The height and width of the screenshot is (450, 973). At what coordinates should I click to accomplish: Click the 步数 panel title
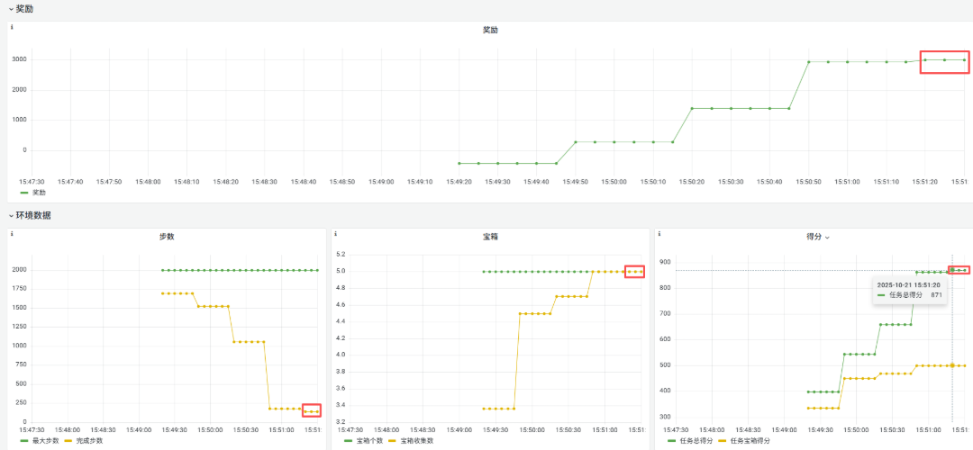point(166,237)
